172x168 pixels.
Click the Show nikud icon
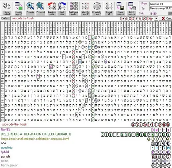7,6
